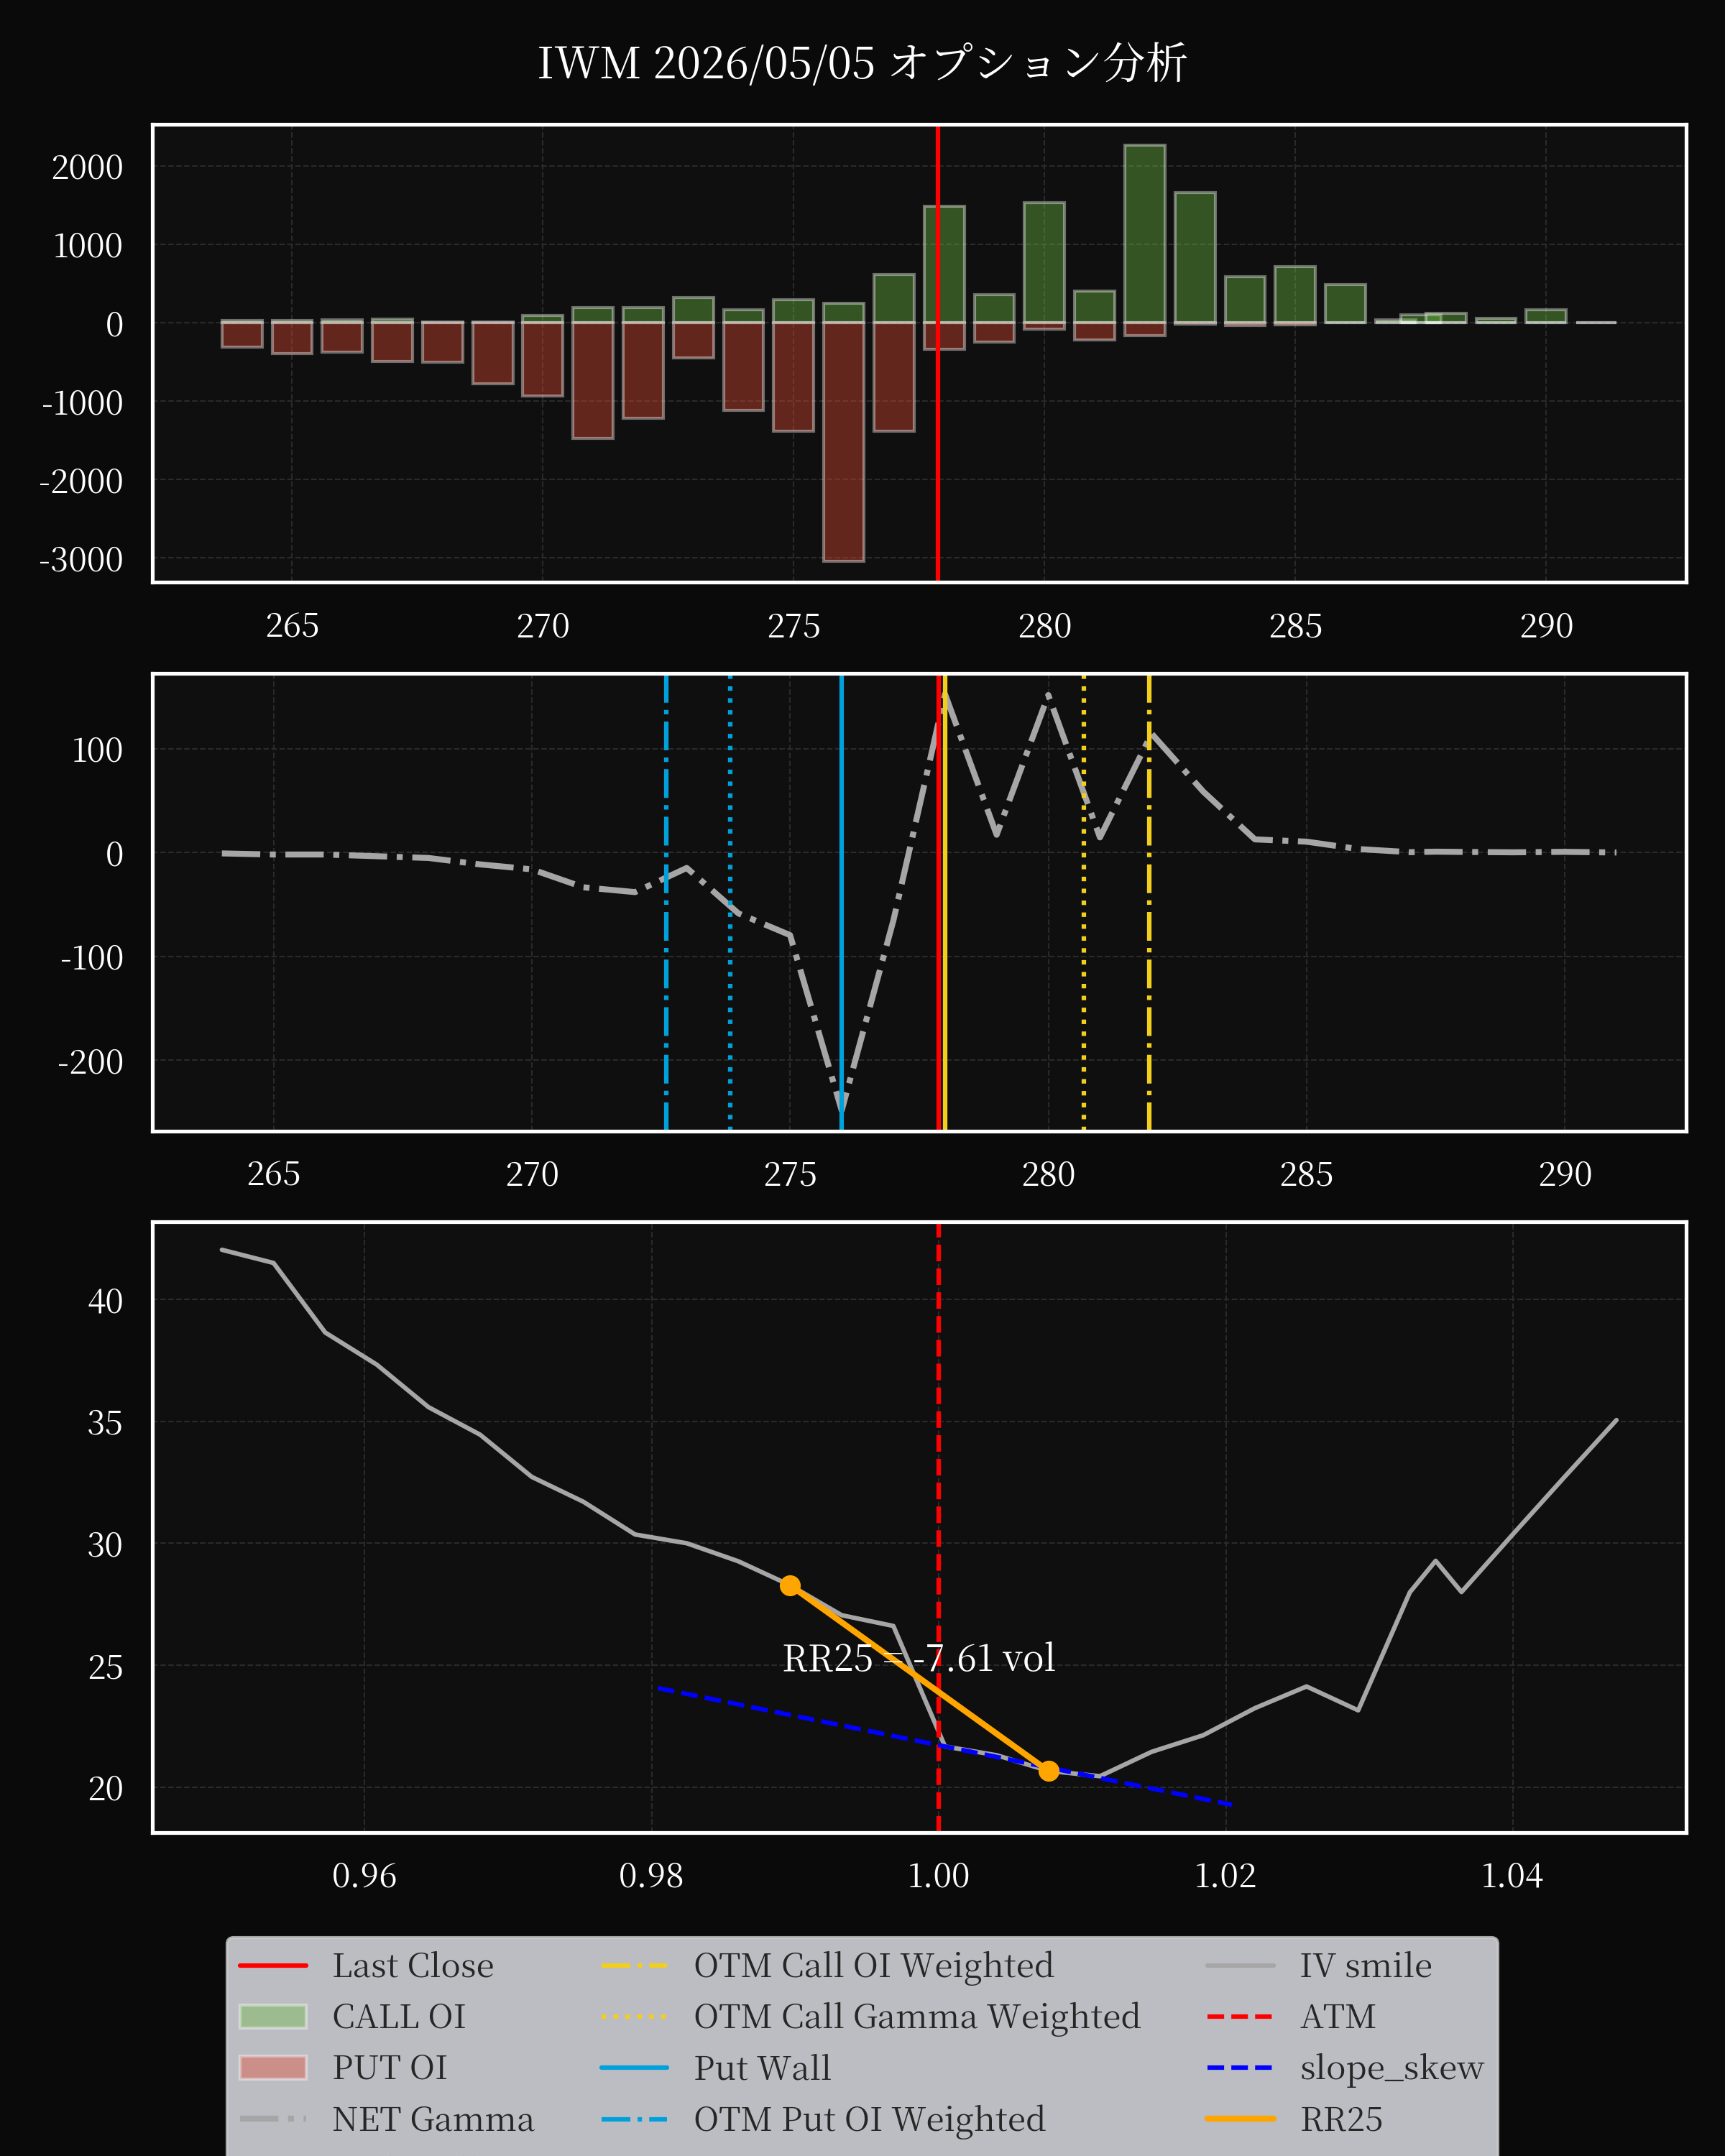Click the green CALL OI legend swatch
Screen dimensions: 1725x2156
click(x=273, y=2017)
